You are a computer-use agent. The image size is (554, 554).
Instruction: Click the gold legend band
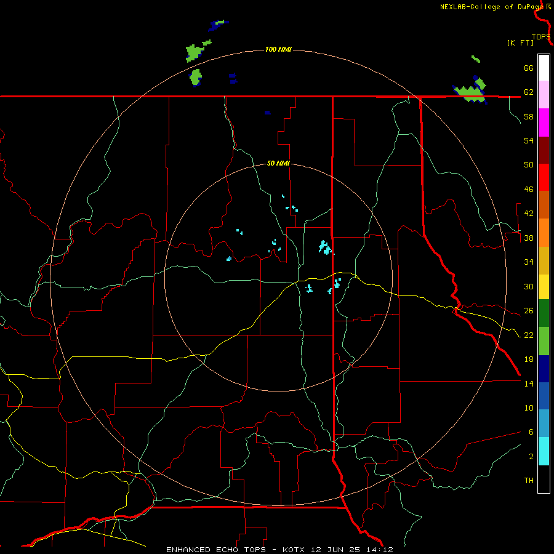(544, 261)
